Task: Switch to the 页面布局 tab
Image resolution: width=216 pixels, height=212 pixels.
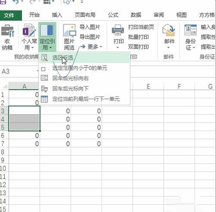Action: click(85, 15)
